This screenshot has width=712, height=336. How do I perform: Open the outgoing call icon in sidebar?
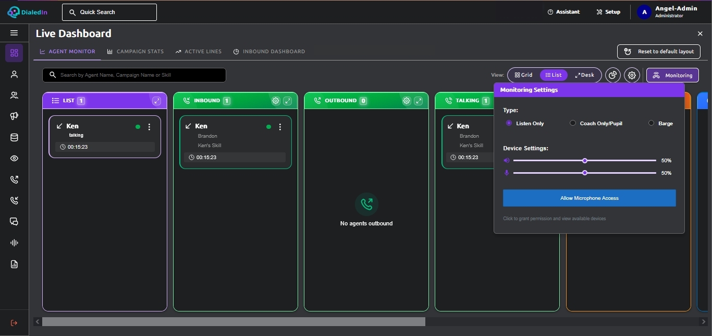click(x=14, y=179)
